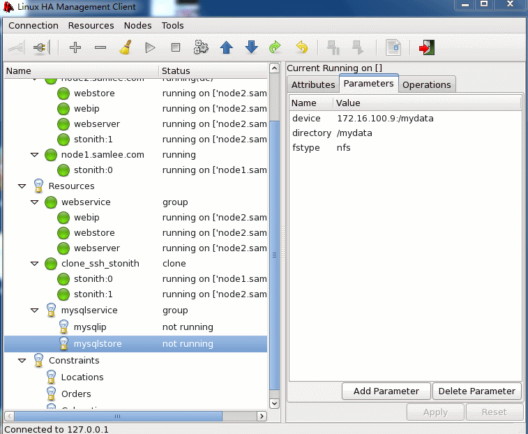Click the yellow undo-migration arrow
Screen dimensions: 528x434
(x=302, y=47)
